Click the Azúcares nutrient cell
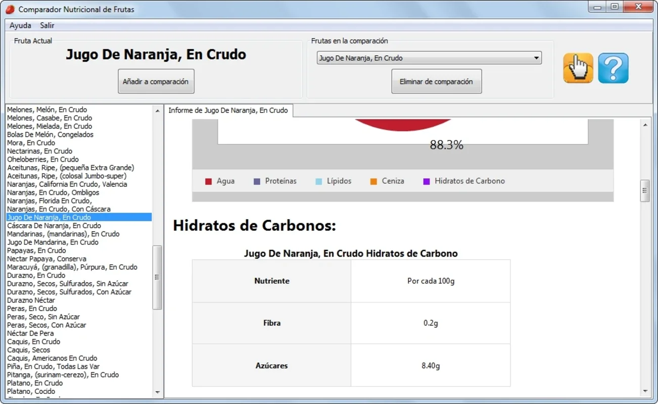 point(272,366)
